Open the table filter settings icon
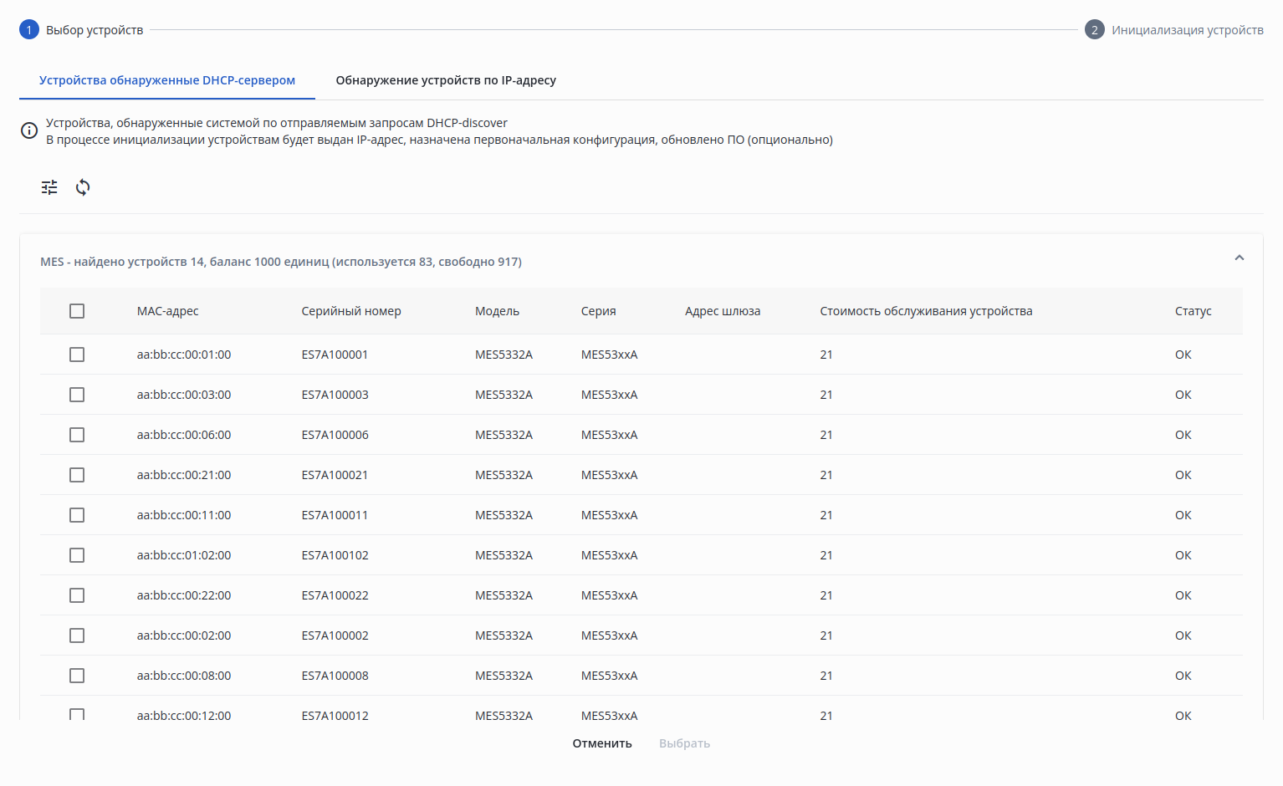The width and height of the screenshot is (1283, 786). [x=49, y=187]
